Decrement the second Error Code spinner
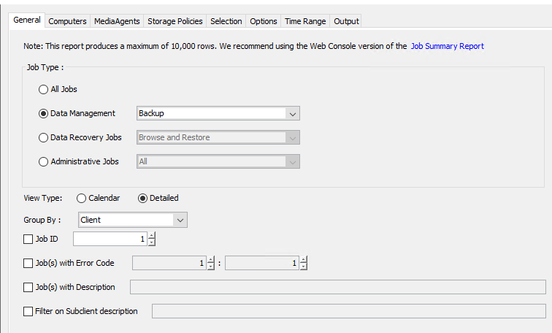552x333 pixels. 304,267
